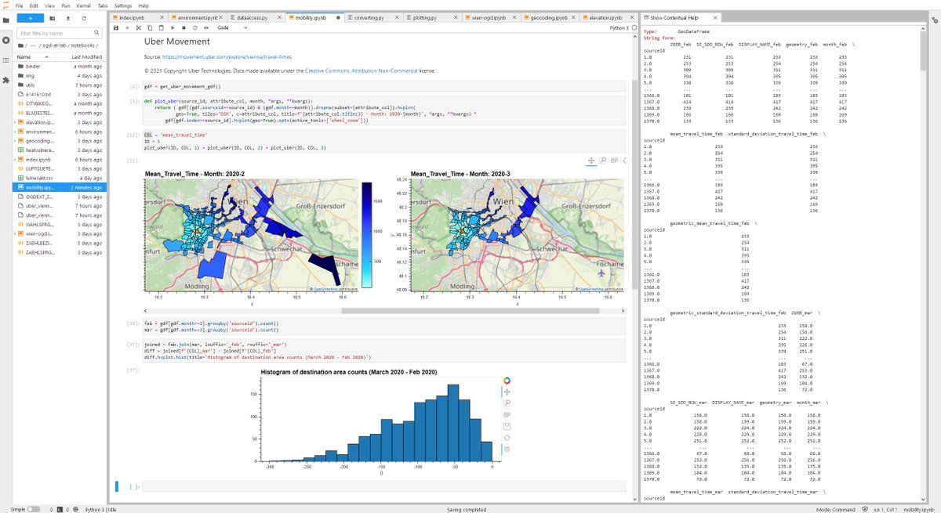The width and height of the screenshot is (941, 513).
Task: Select the histogram Pan tool
Action: click(x=507, y=392)
